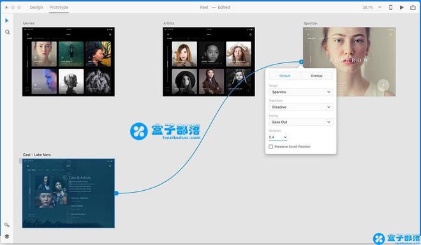The height and width of the screenshot is (245, 421).
Task: Open the zoom percentage dropdown
Action: [372, 7]
